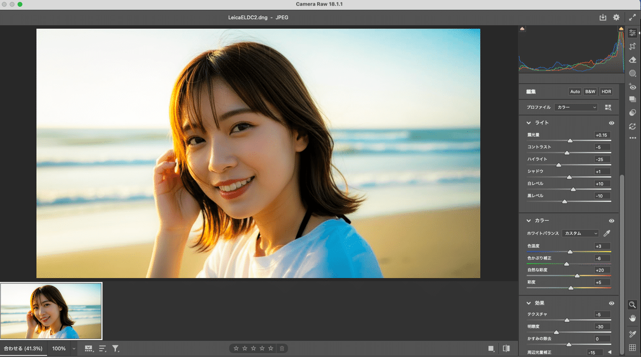Toggle visibility of 効果 panel edits

(x=612, y=303)
